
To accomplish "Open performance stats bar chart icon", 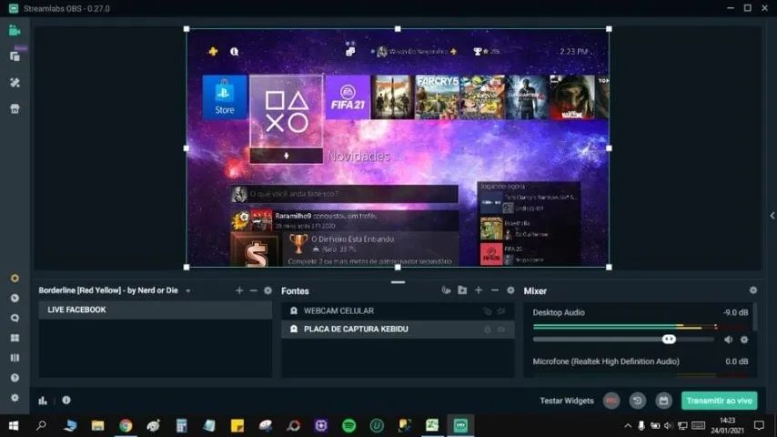I will click(43, 401).
